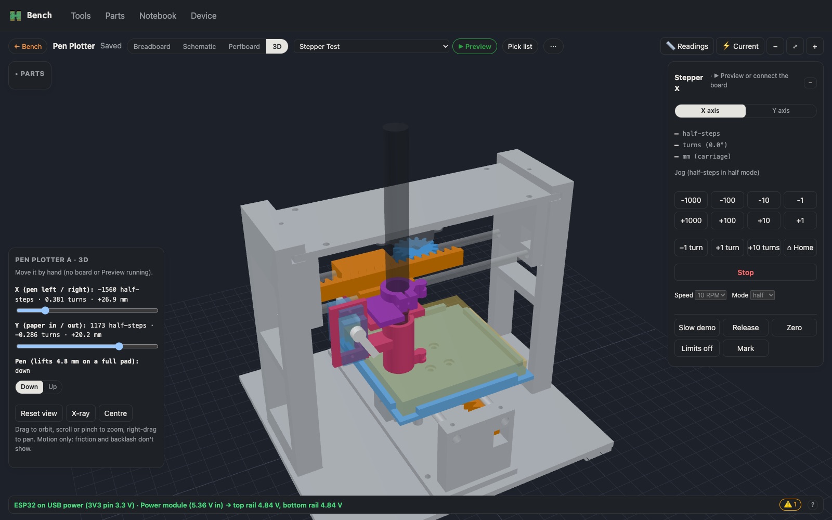Screen dimensions: 832x520
Task: Collapse the Stepper X panel
Action: point(810,83)
